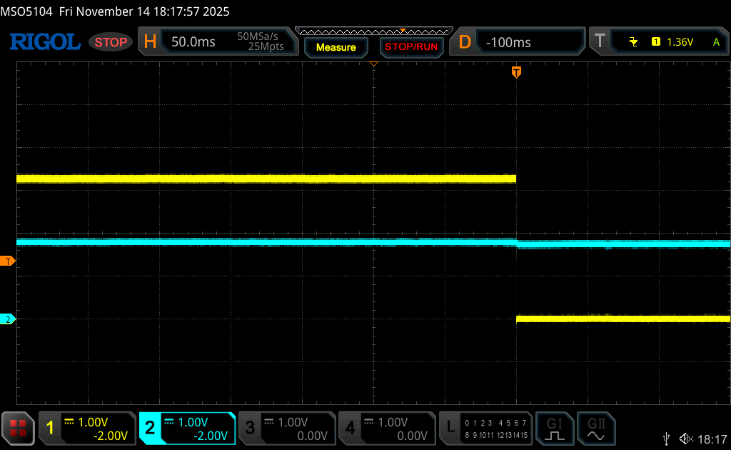Click the GI function generator icon
This screenshot has width=731, height=450.
pos(555,428)
